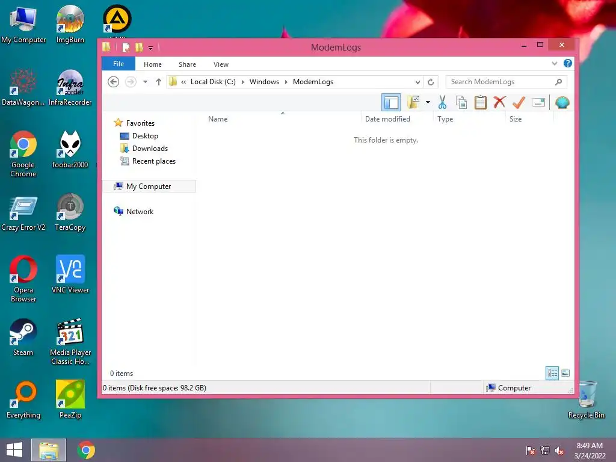Click the Rename toolbar icon
This screenshot has height=462, width=616.
(538, 102)
